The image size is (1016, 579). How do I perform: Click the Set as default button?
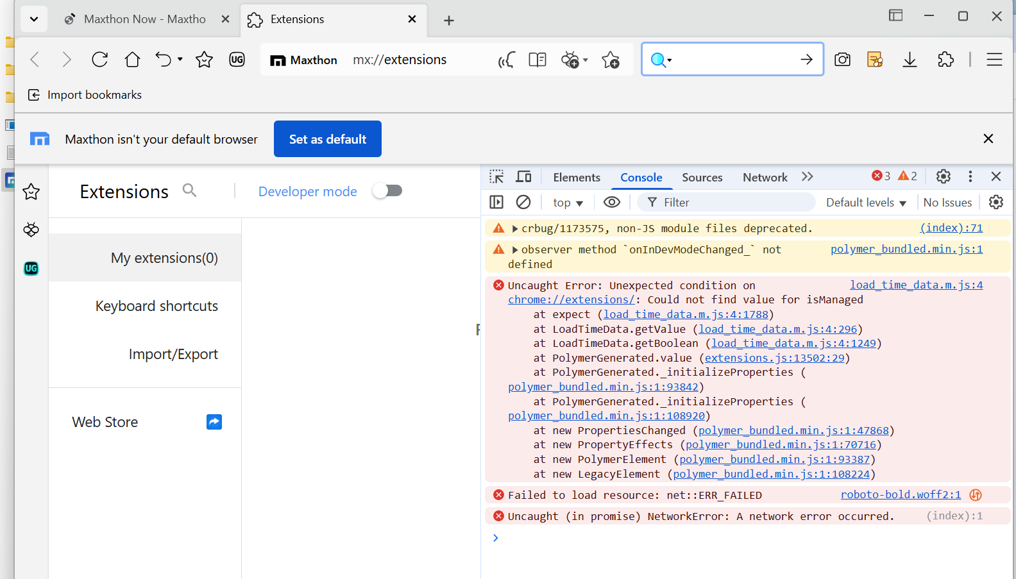328,139
